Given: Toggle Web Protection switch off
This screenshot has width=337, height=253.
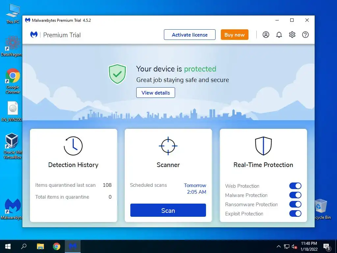Looking at the screenshot, I should point(295,186).
